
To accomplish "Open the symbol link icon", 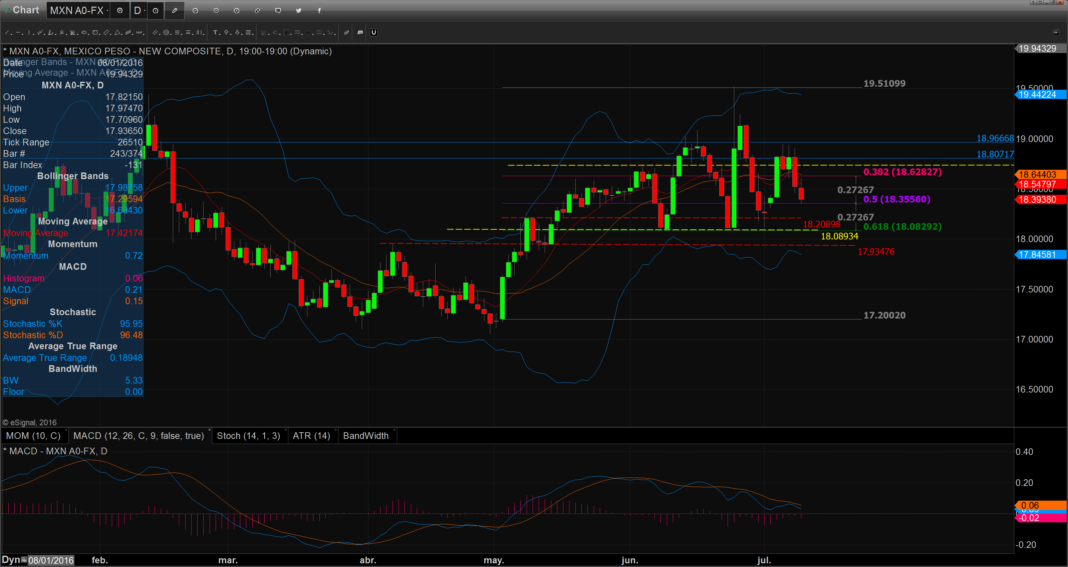I will pos(257,11).
